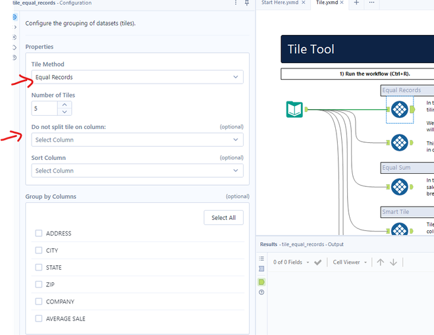Increase Number of Tiles with up arrow
Screen dimensions: 434x335
65,105
